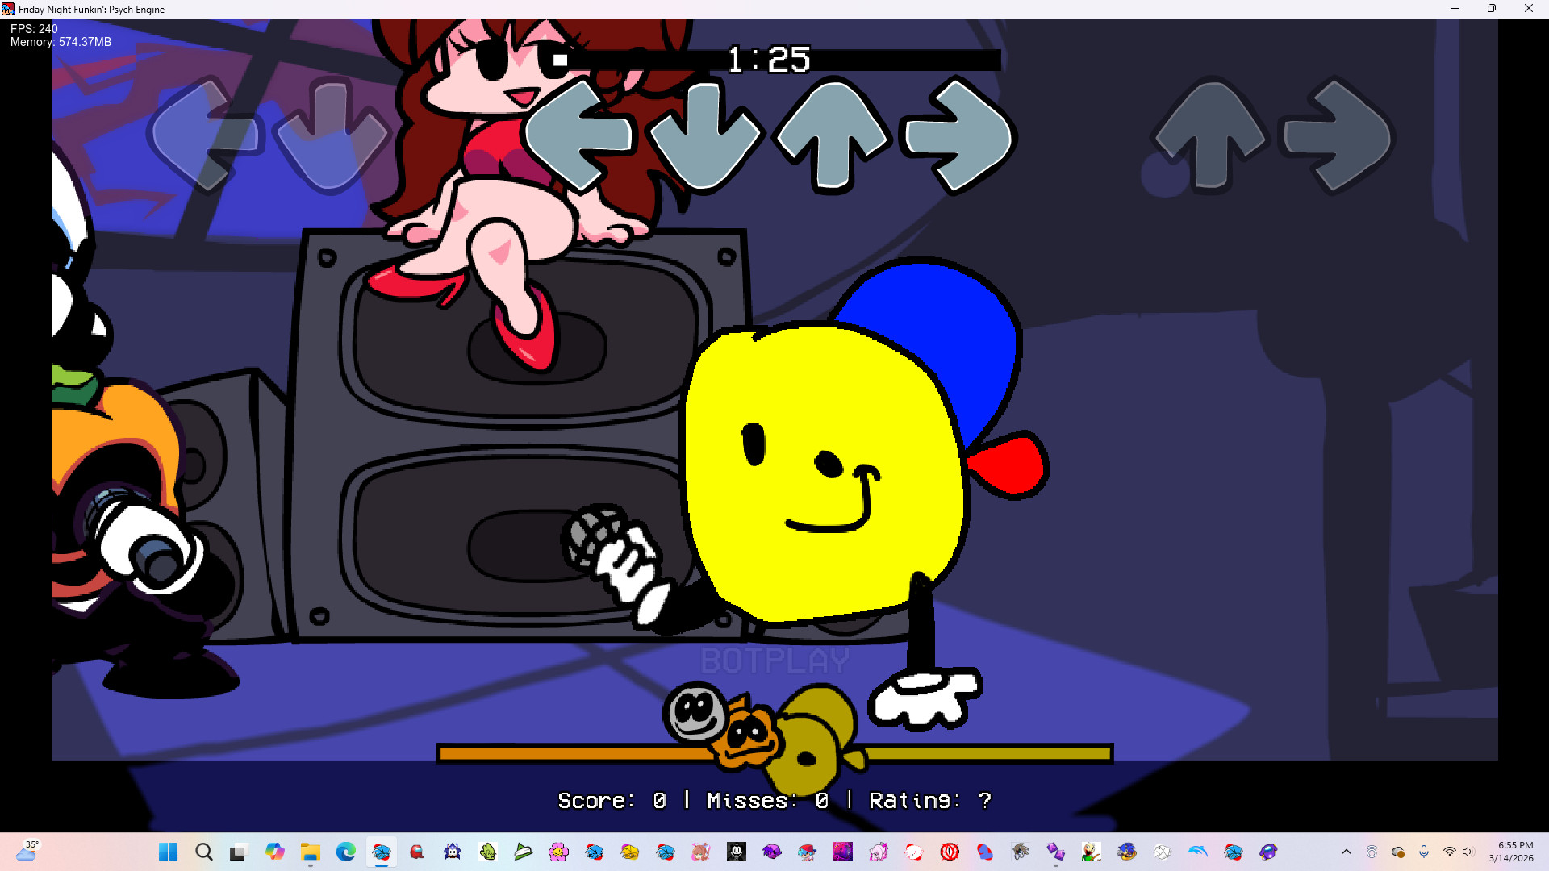Open Task View from the taskbar
Image resolution: width=1549 pixels, height=871 pixels.
point(239,852)
